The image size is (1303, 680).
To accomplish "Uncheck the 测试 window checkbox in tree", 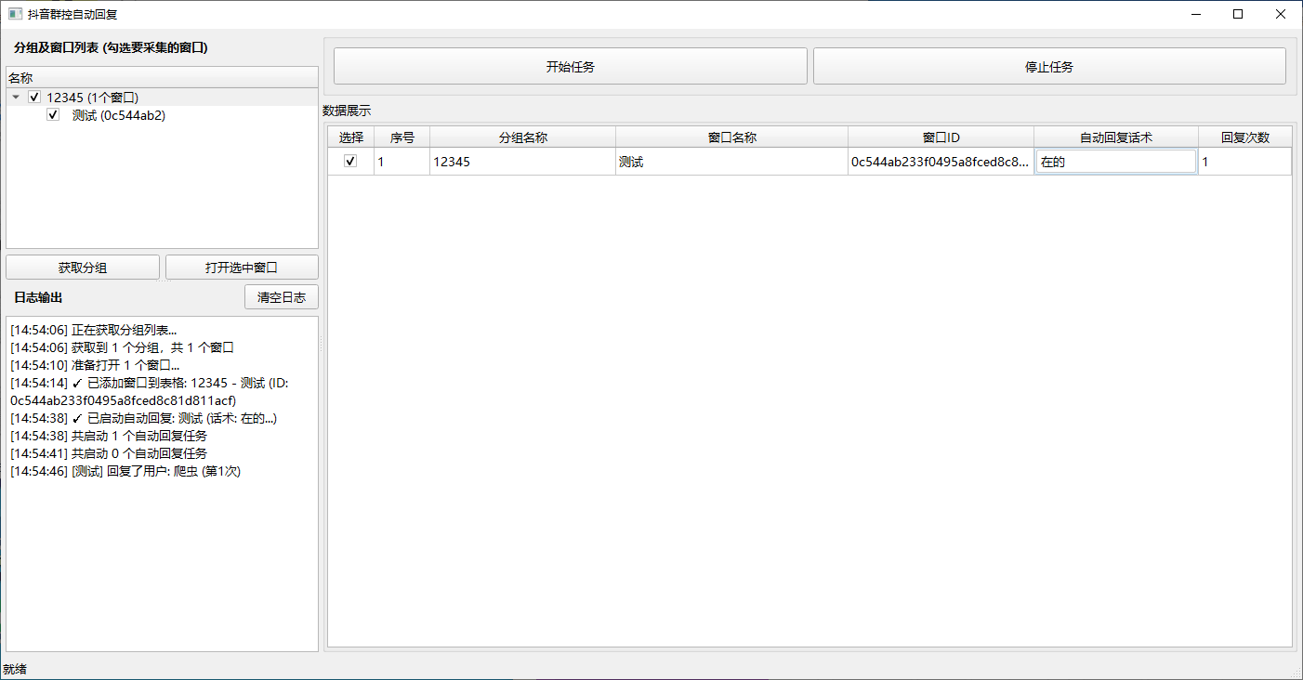I will point(53,115).
